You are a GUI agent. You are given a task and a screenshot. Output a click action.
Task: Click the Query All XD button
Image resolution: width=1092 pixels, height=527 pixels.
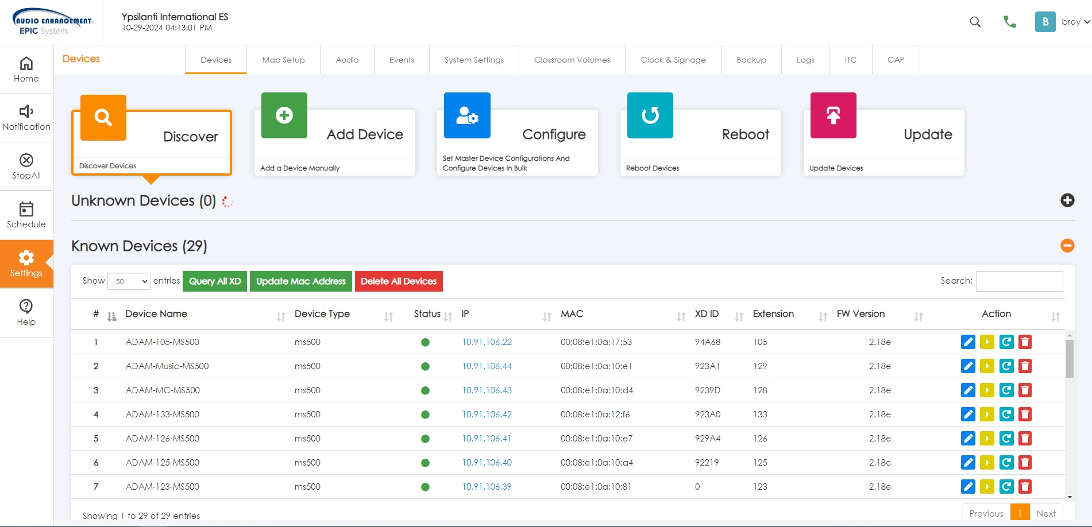pyautogui.click(x=215, y=281)
